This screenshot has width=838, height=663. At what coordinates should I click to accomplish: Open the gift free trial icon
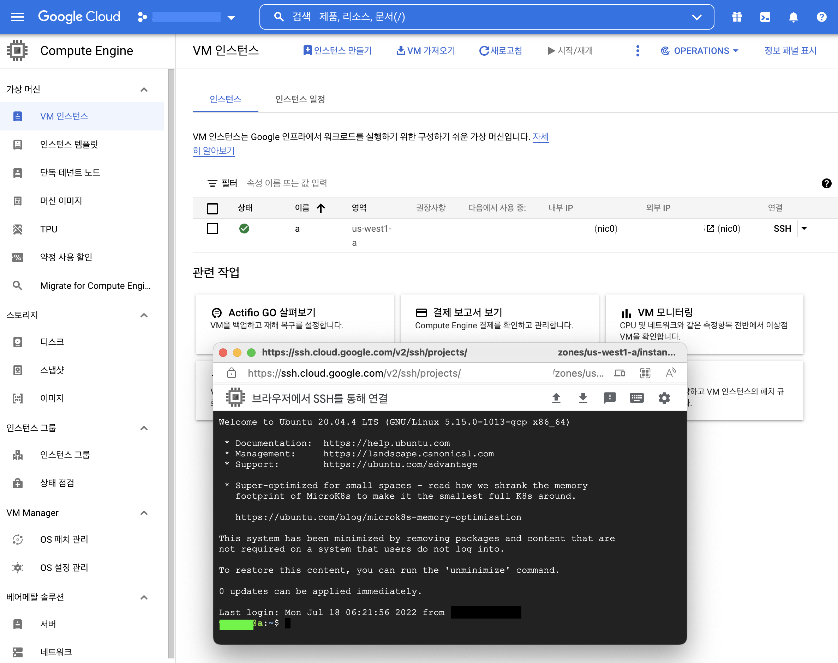(737, 17)
